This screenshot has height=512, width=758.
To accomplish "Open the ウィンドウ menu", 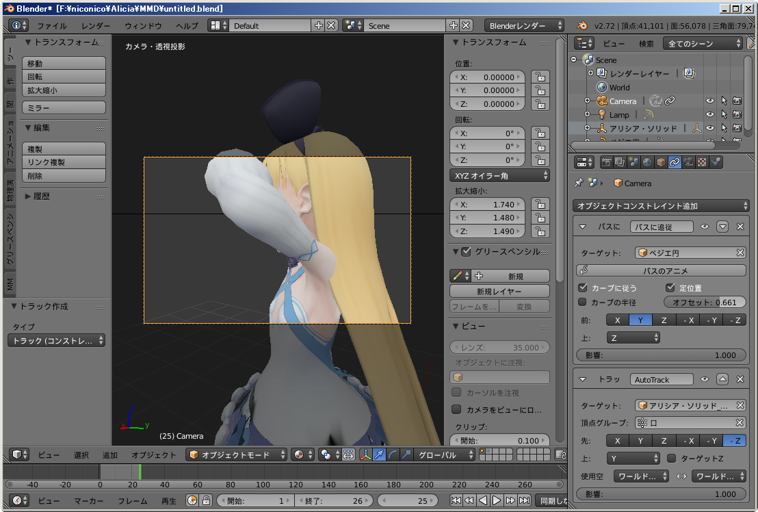I will 143,25.
